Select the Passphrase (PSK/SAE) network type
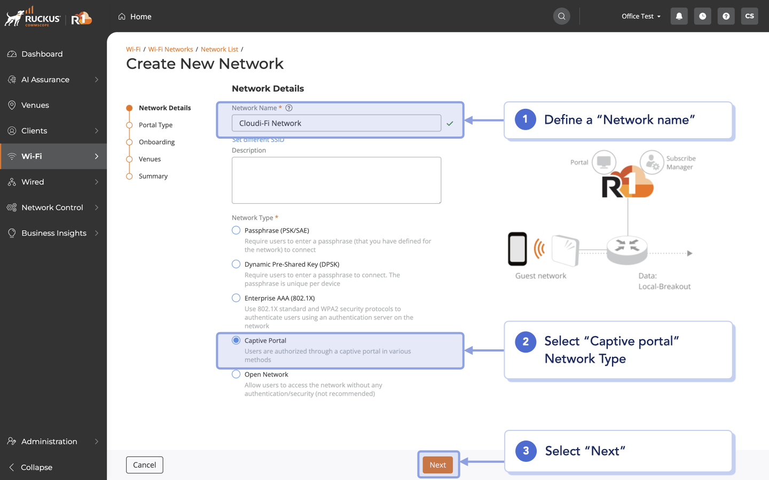Viewport: 769px width, 480px height. coord(236,230)
